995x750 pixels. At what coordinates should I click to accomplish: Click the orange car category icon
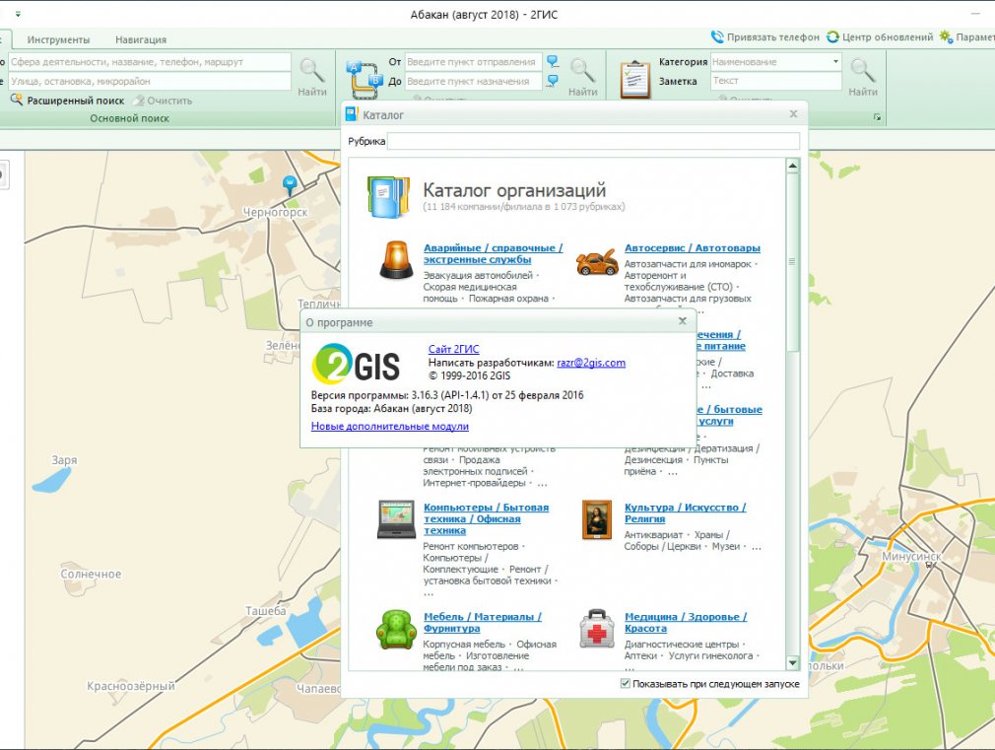(x=596, y=261)
